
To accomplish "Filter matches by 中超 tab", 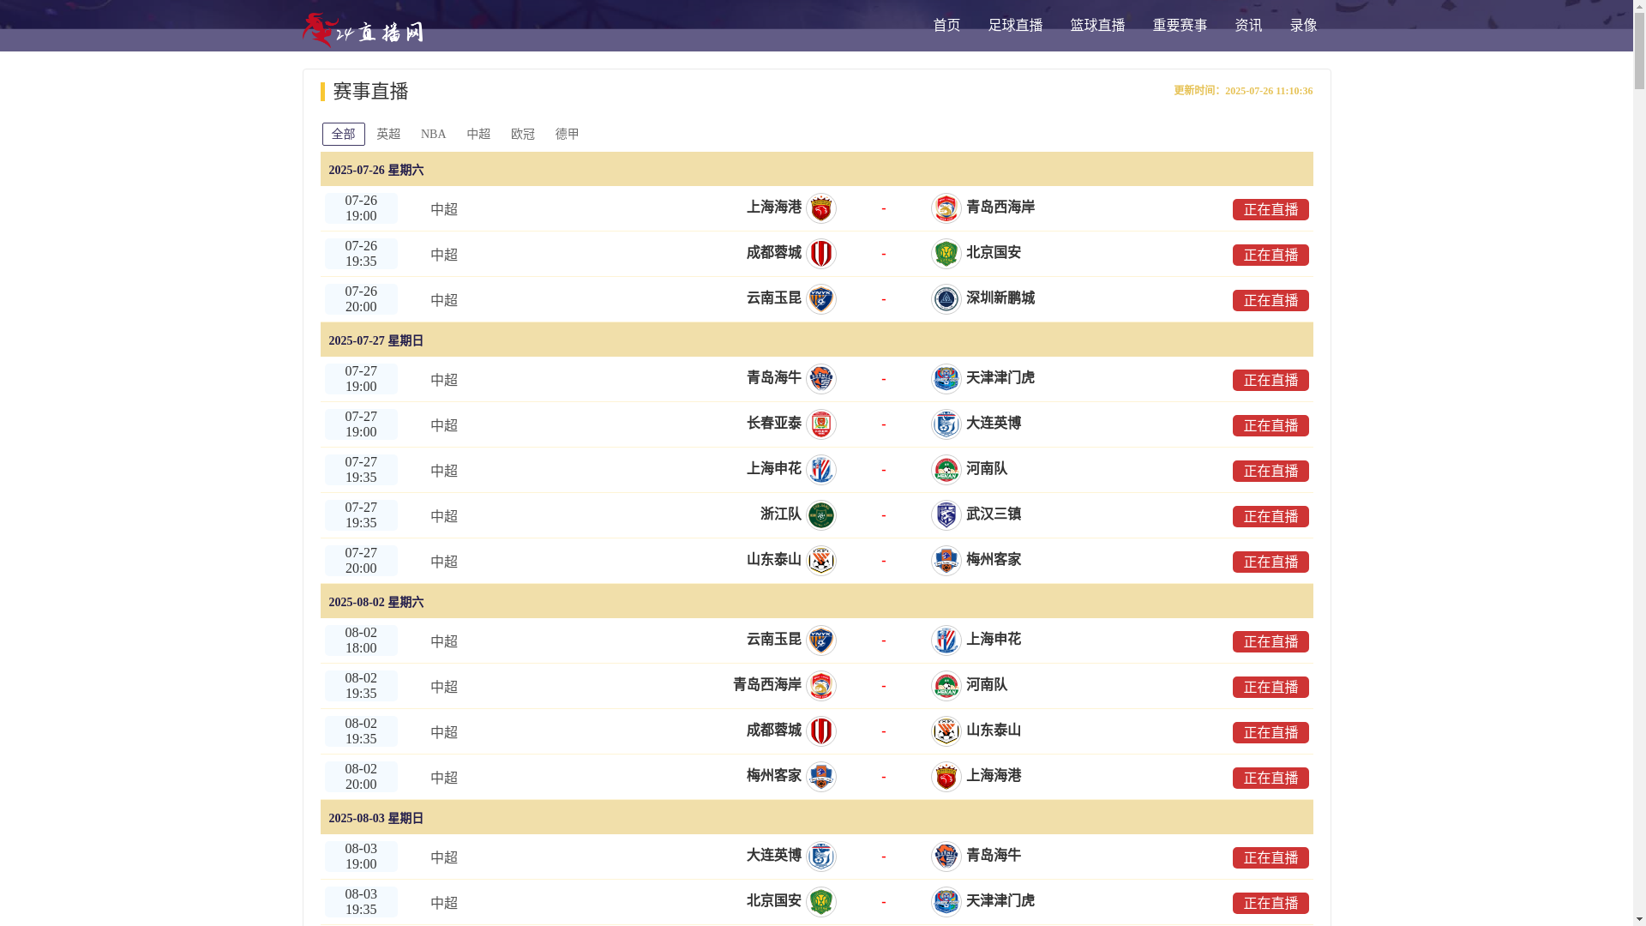I will [x=478, y=134].
